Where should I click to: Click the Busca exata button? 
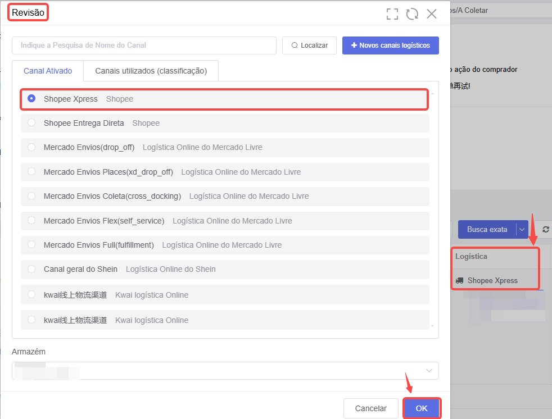(x=487, y=229)
